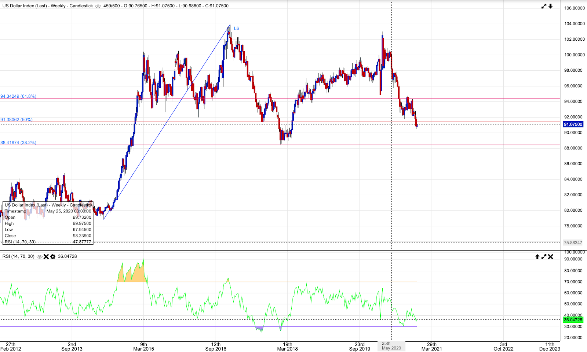Click the 100.00000 label on the price axis
587x352 pixels.
tap(575, 55)
